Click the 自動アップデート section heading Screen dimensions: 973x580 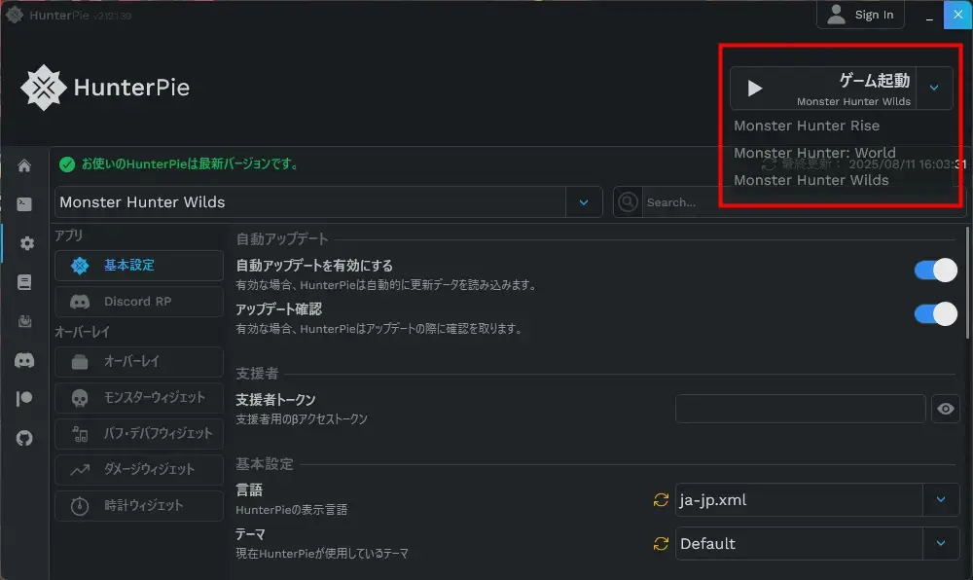[282, 239]
